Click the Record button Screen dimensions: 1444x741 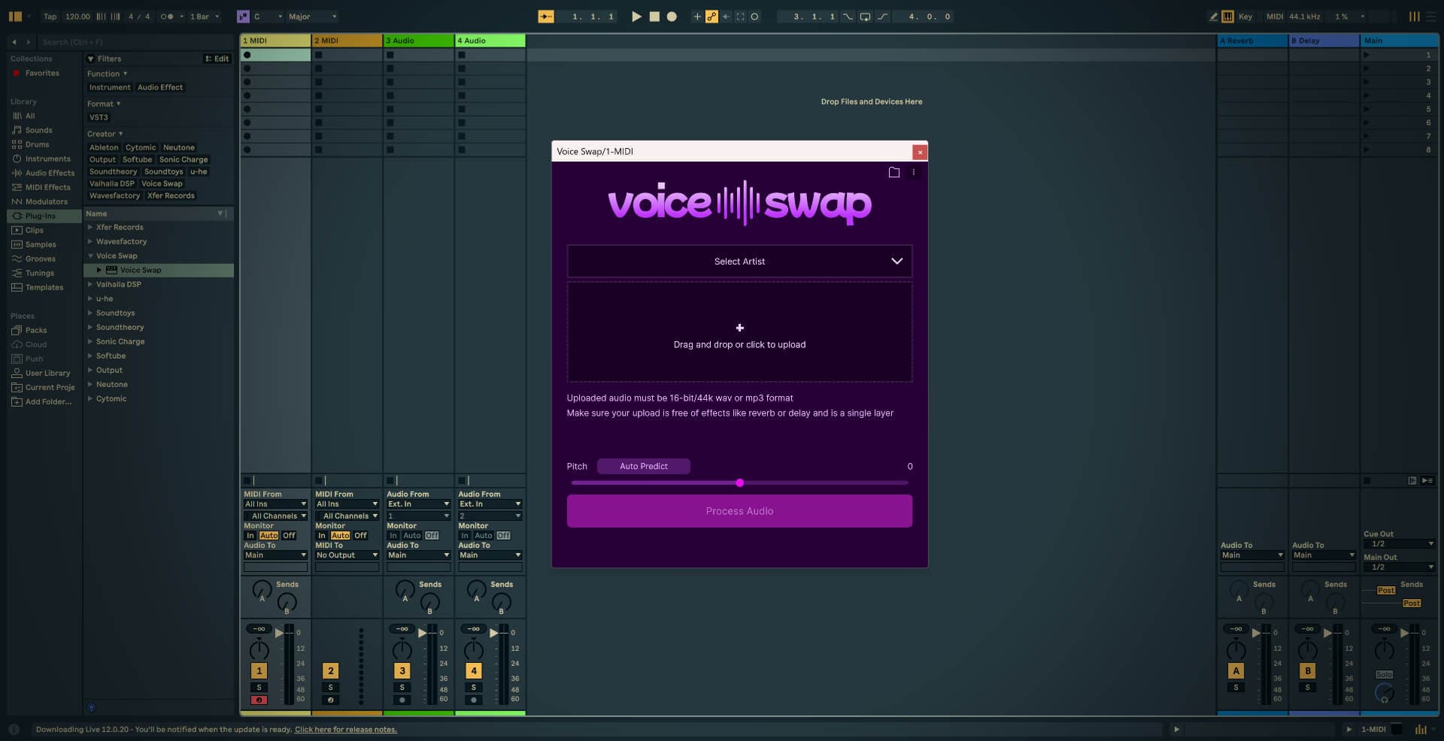coord(672,16)
